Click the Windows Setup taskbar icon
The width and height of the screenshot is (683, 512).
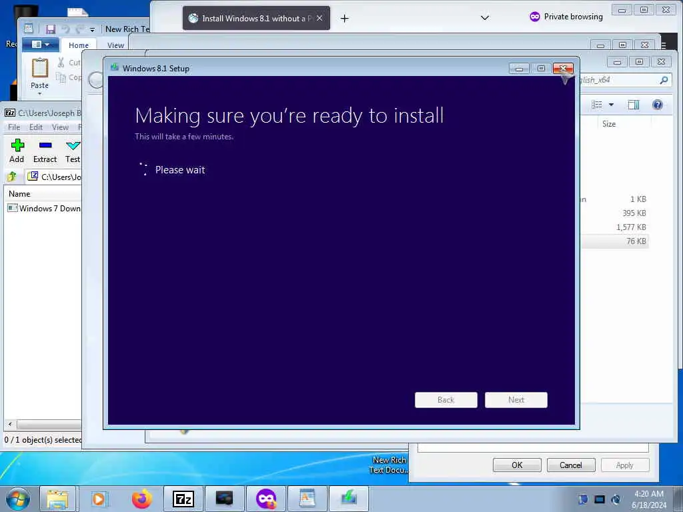[349, 499]
